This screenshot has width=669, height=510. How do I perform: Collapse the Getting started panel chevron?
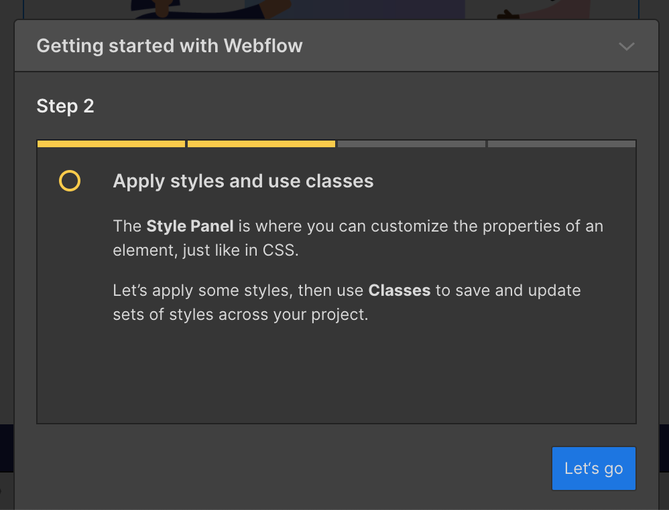tap(626, 46)
